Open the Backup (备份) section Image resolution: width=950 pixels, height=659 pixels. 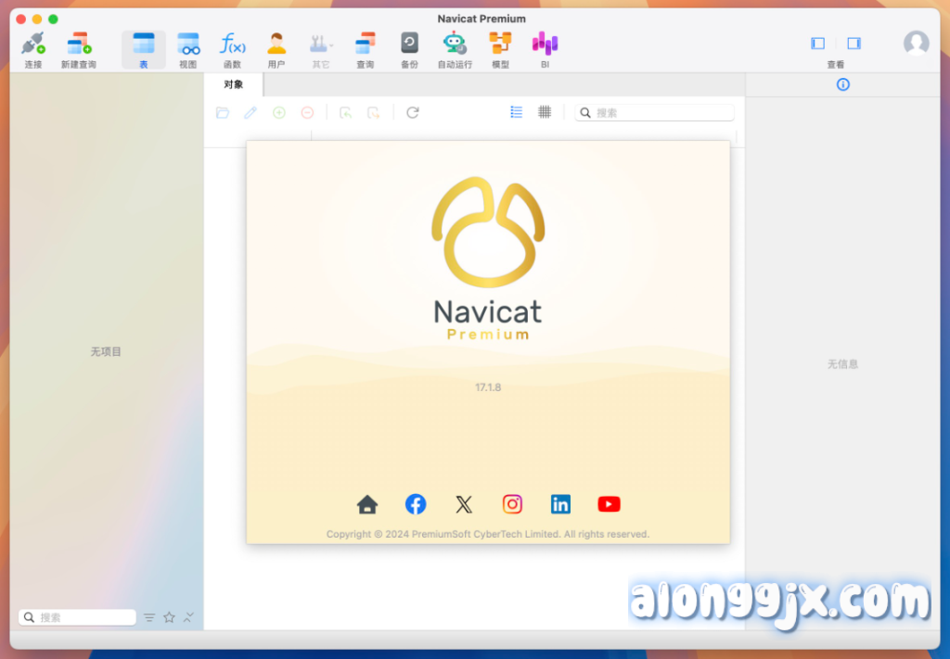click(409, 47)
